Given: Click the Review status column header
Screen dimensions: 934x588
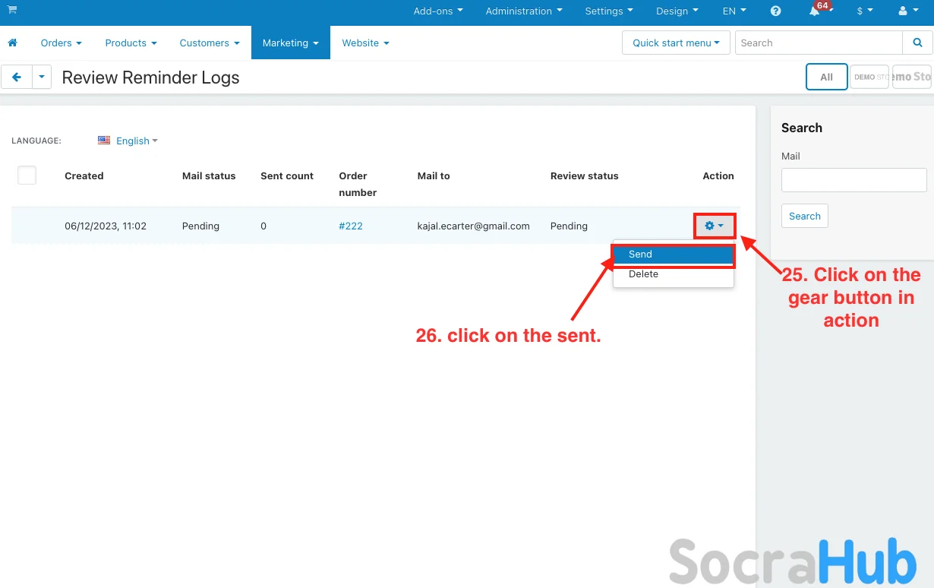Looking at the screenshot, I should click(584, 175).
